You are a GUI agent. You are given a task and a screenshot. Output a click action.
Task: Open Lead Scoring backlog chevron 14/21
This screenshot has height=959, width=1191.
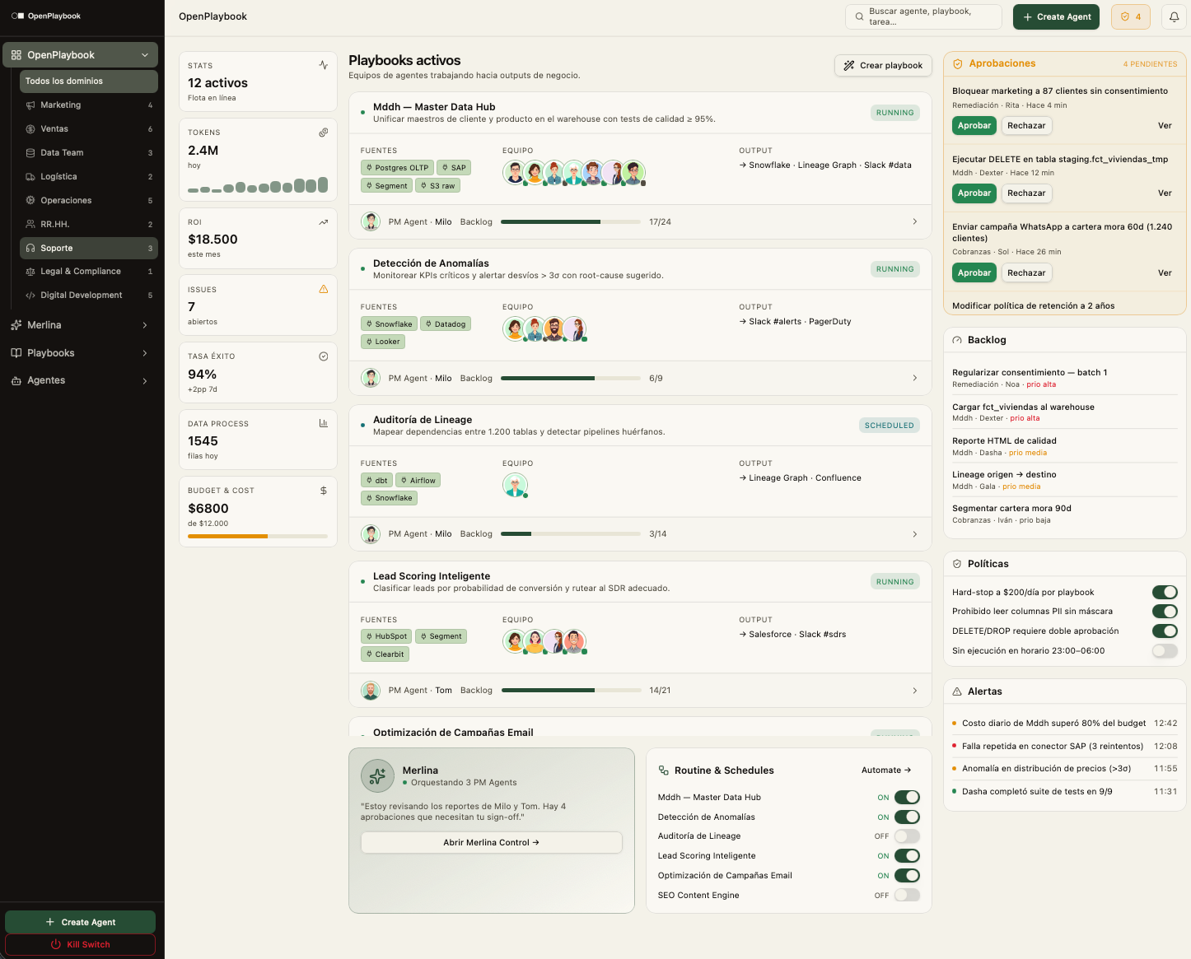coord(914,691)
